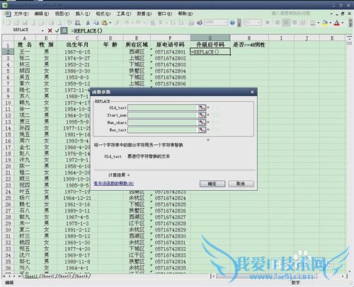Expand Formatting toolbar options at far right
This screenshot has width=354, height=287.
[x=350, y=23]
